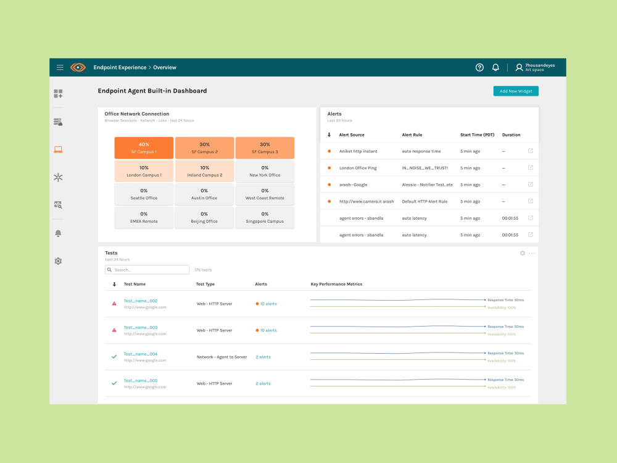This screenshot has width=617, height=463.
Task: Open 10 alerts link for Test_name_002
Action: [268, 304]
